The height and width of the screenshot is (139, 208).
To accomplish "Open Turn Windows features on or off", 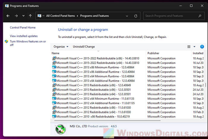I will coord(28,43).
